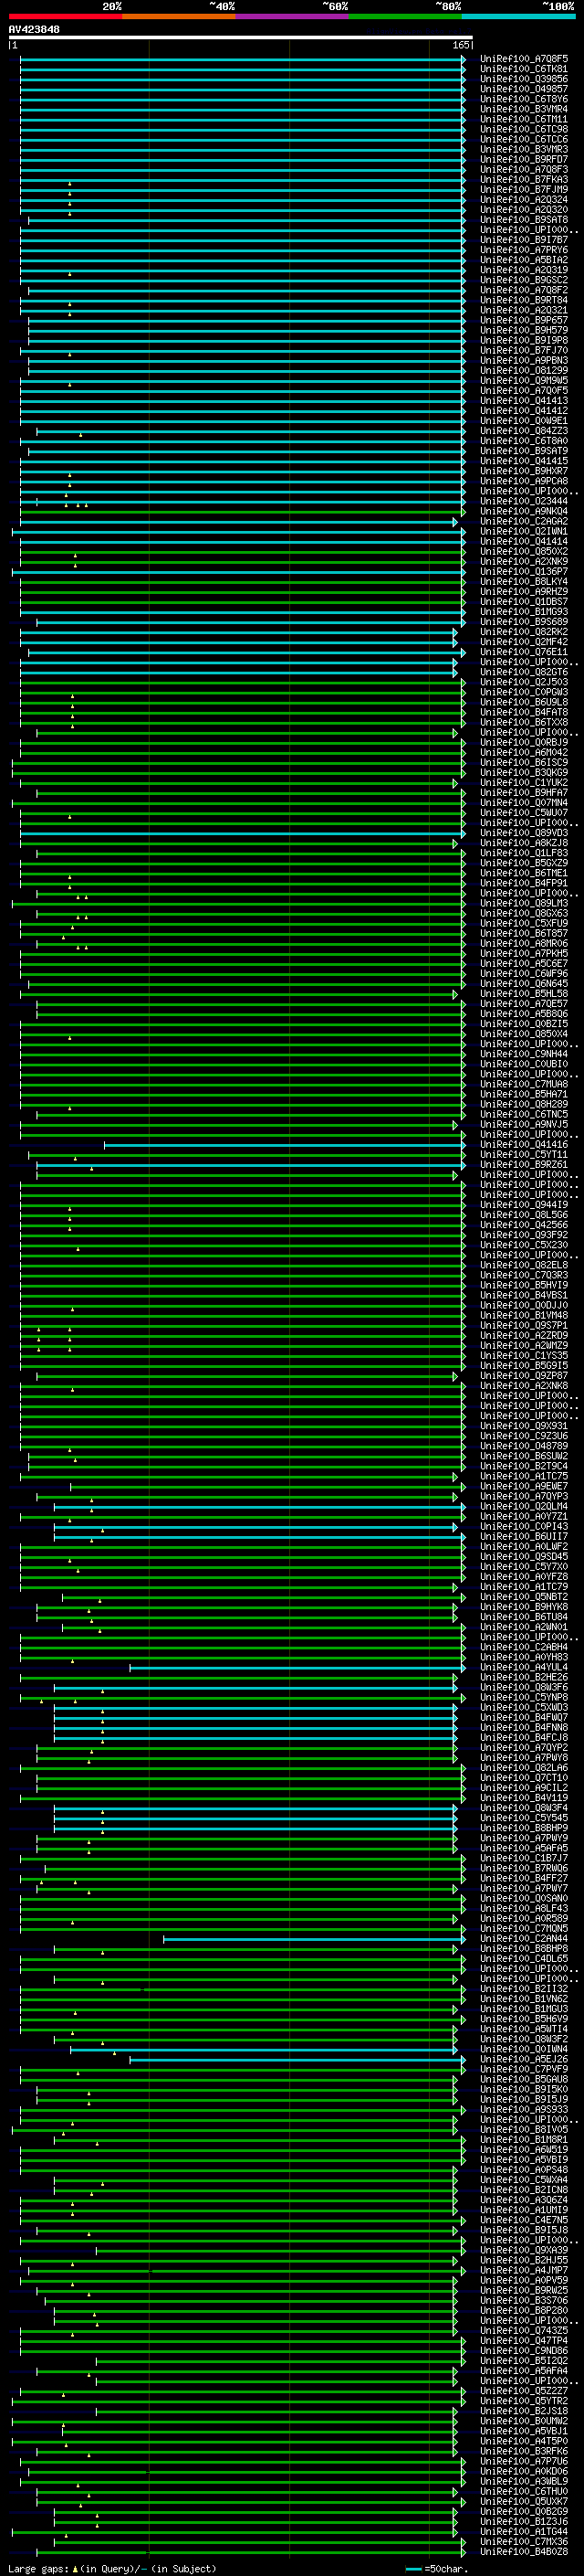Select hit label UniRef100_C5WXA4
The width and height of the screenshot is (584, 2576).
tap(524, 2179)
